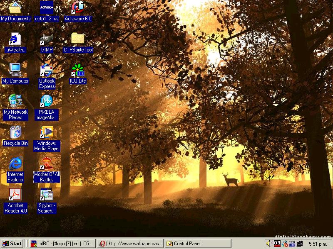Click the ICQ Lite desktop shortcut
Viewport: 333px width, 249px height.
coord(78,71)
